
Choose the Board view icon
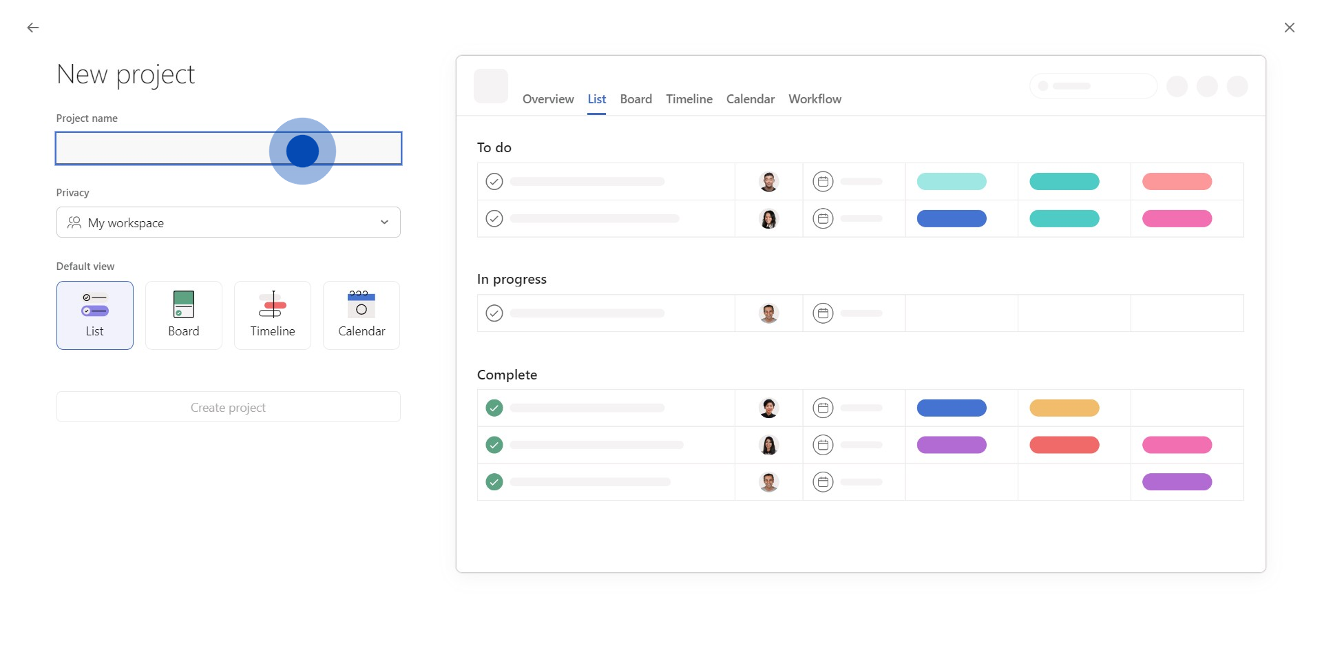(x=184, y=304)
